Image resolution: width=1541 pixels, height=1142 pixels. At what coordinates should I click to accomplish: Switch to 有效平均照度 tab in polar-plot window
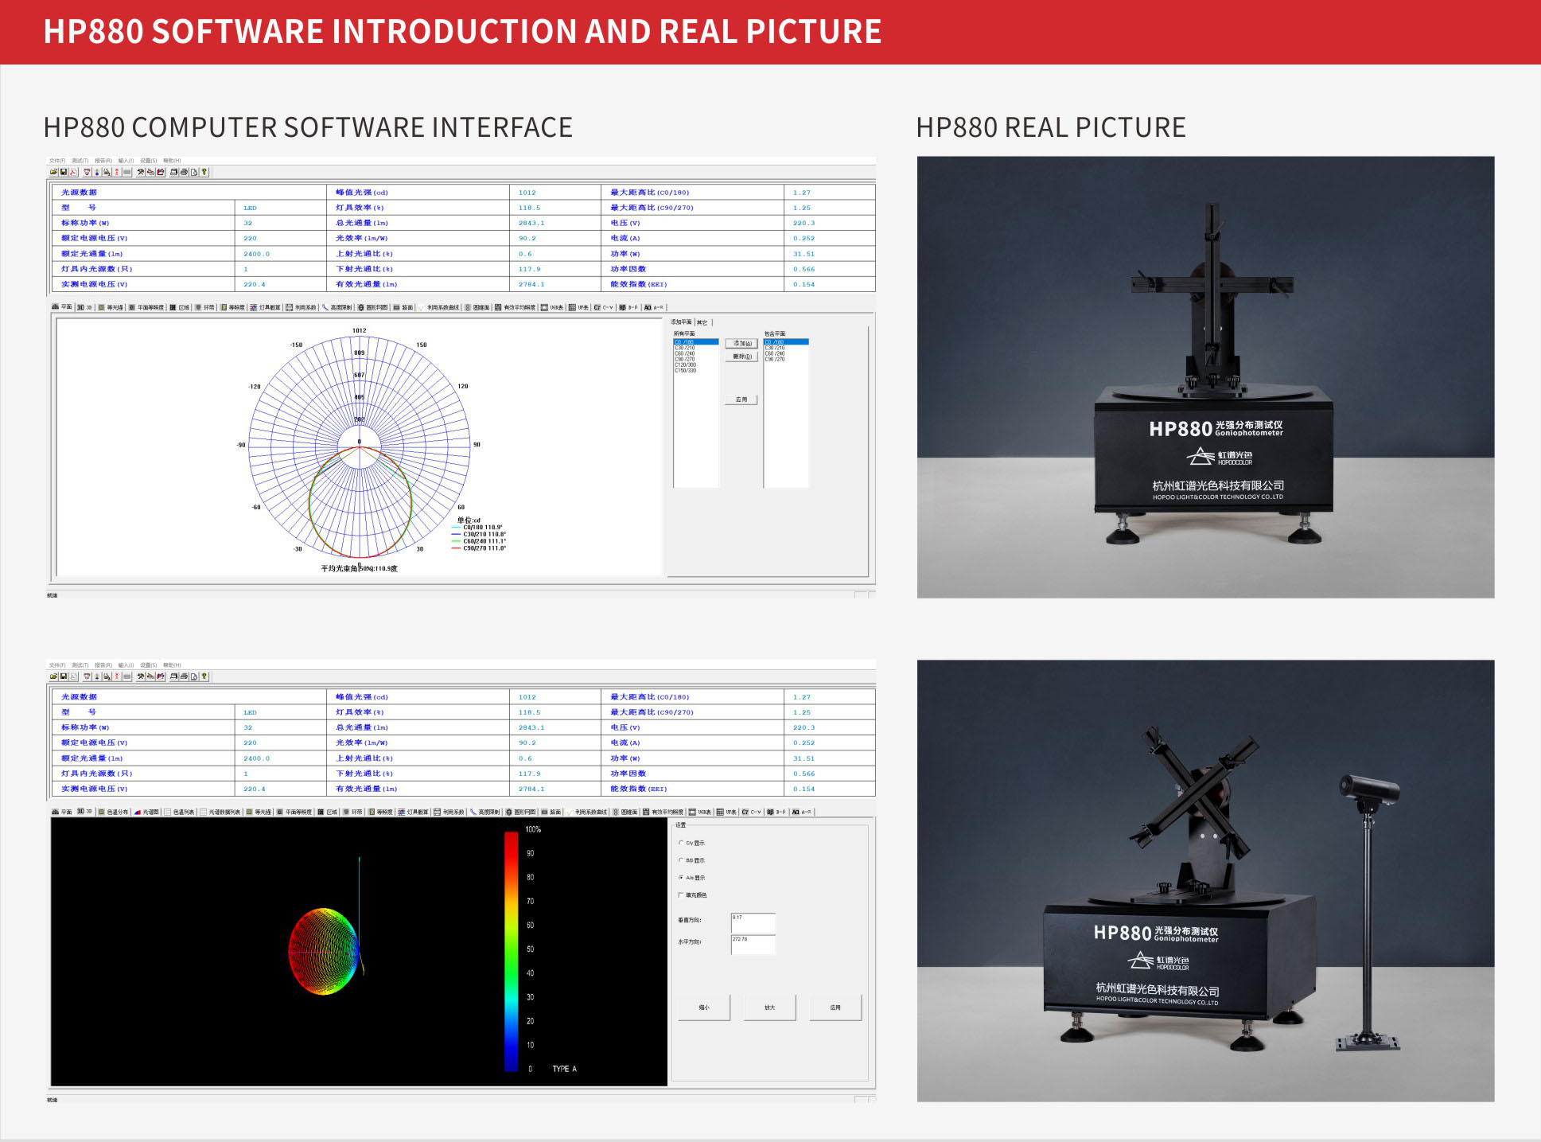pos(516,306)
